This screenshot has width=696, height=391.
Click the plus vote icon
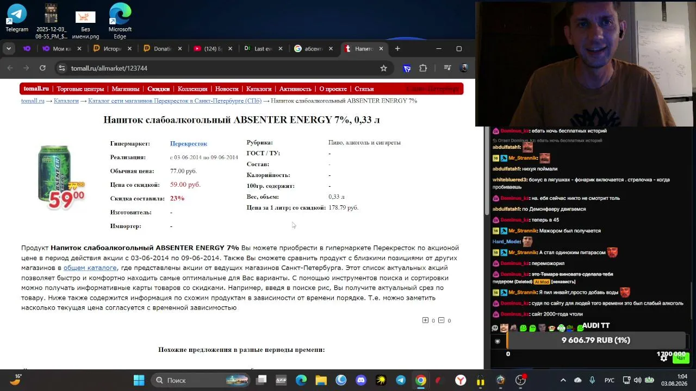(425, 320)
